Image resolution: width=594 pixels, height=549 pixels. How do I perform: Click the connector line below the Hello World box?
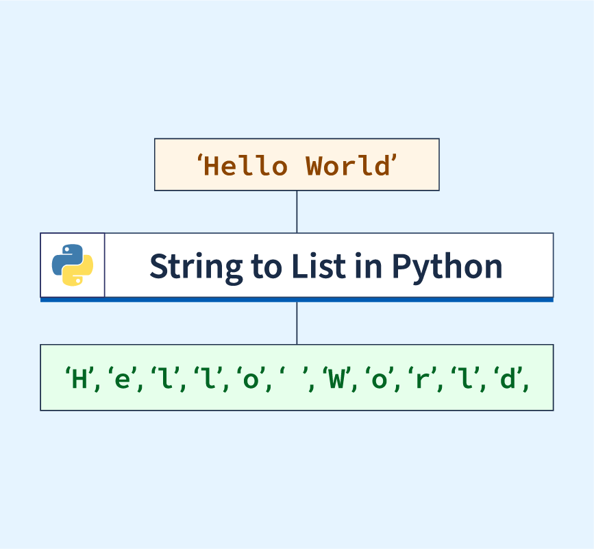coord(297,211)
